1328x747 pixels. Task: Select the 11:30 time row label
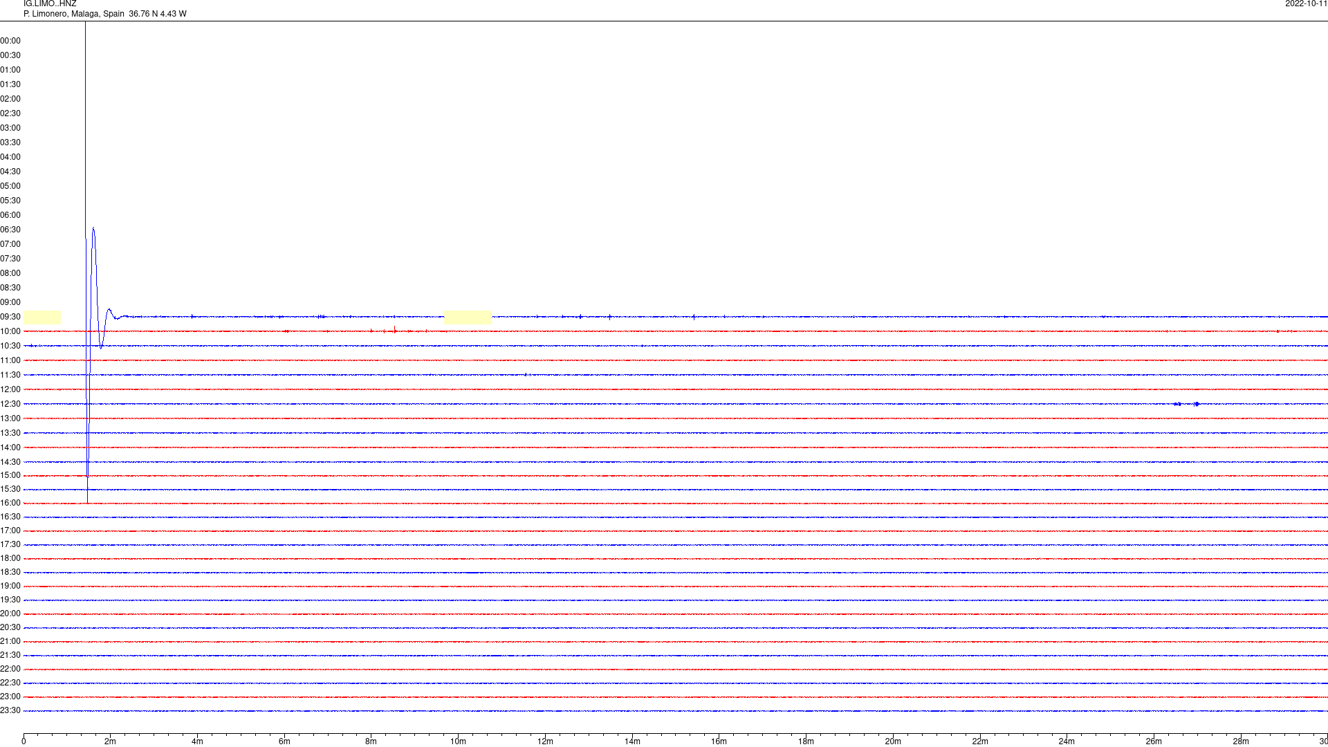pos(10,375)
